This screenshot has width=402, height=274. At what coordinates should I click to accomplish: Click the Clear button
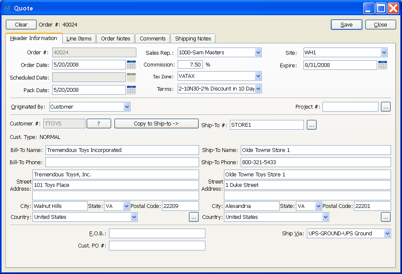(x=21, y=25)
